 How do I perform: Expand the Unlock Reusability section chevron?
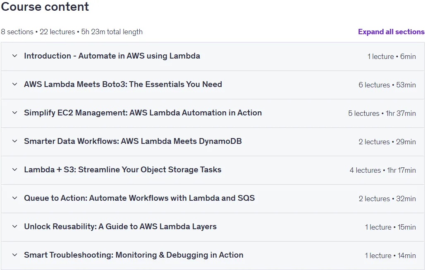pos(14,226)
